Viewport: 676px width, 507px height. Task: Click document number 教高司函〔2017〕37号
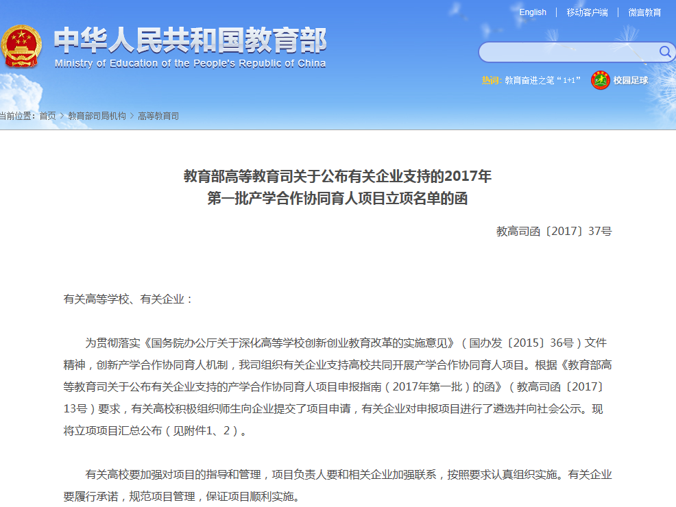click(554, 232)
